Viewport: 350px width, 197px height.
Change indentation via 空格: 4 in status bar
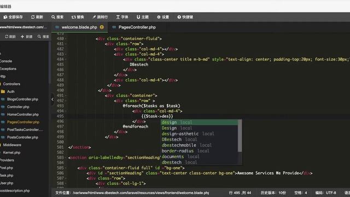pyautogui.click(x=300, y=193)
